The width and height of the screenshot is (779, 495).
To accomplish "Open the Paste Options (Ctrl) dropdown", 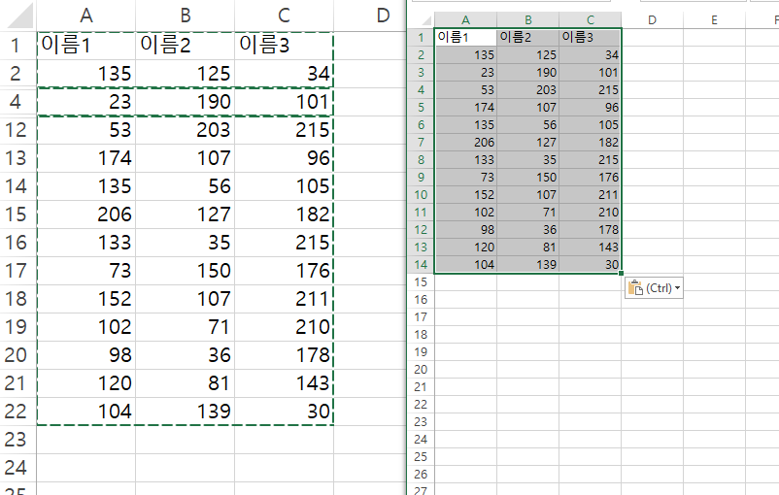I will (x=654, y=288).
